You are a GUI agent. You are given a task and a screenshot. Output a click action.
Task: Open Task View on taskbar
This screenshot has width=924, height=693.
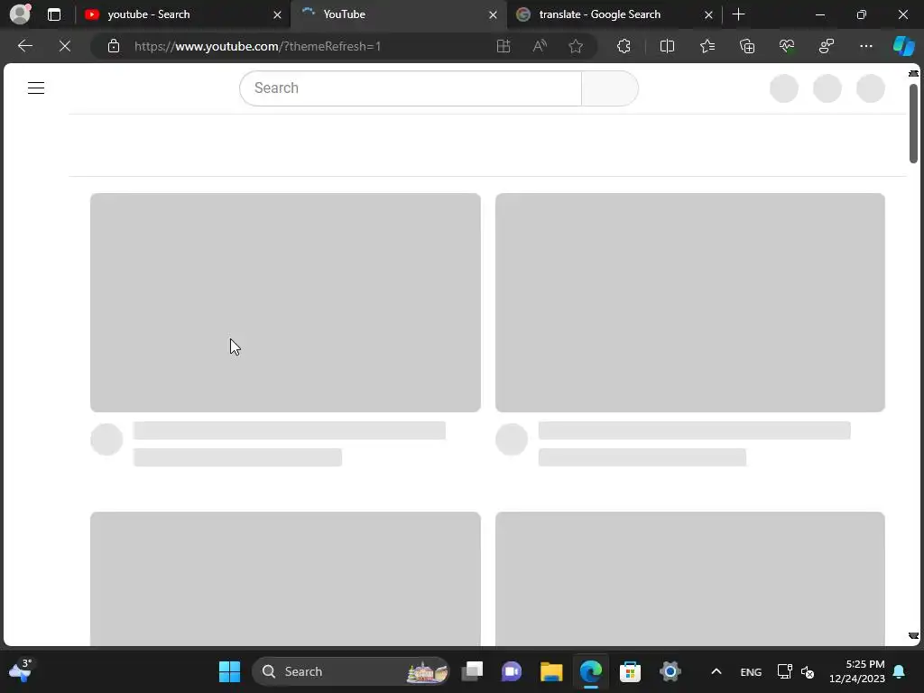pyautogui.click(x=472, y=671)
